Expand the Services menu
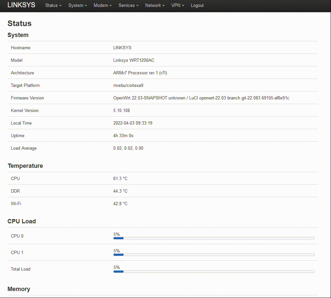This screenshot has width=331, height=298. [x=129, y=6]
